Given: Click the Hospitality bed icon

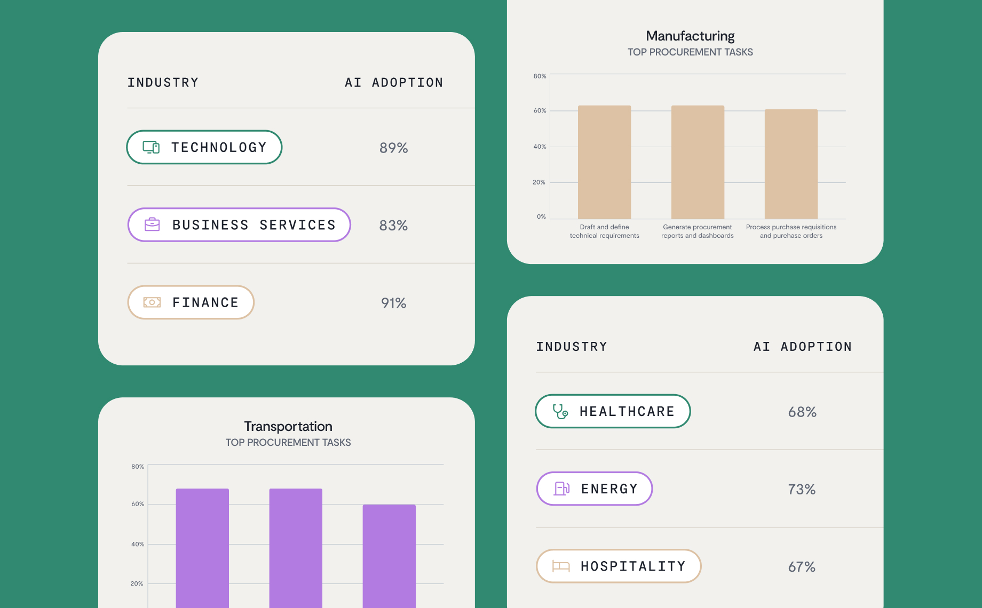Looking at the screenshot, I should point(561,566).
